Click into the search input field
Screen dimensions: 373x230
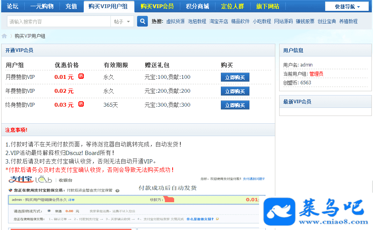click(59, 22)
